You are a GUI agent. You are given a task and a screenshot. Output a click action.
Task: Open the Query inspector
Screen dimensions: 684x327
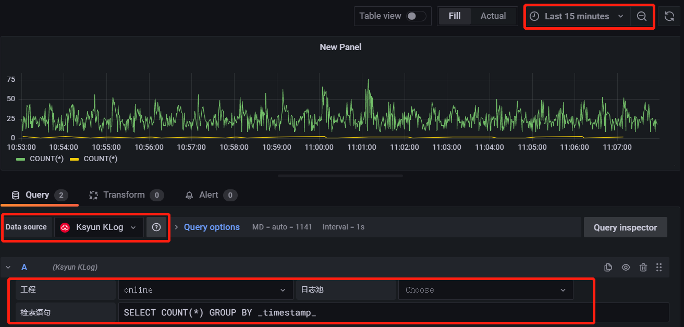[625, 227]
